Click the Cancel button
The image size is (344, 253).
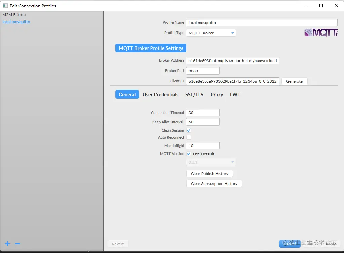290,244
